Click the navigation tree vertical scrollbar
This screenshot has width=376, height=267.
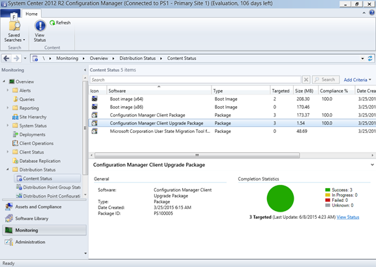point(85,128)
